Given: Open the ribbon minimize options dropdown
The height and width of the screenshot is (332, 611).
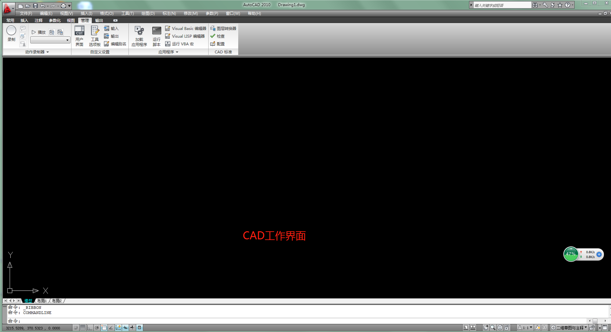Looking at the screenshot, I should point(115,20).
